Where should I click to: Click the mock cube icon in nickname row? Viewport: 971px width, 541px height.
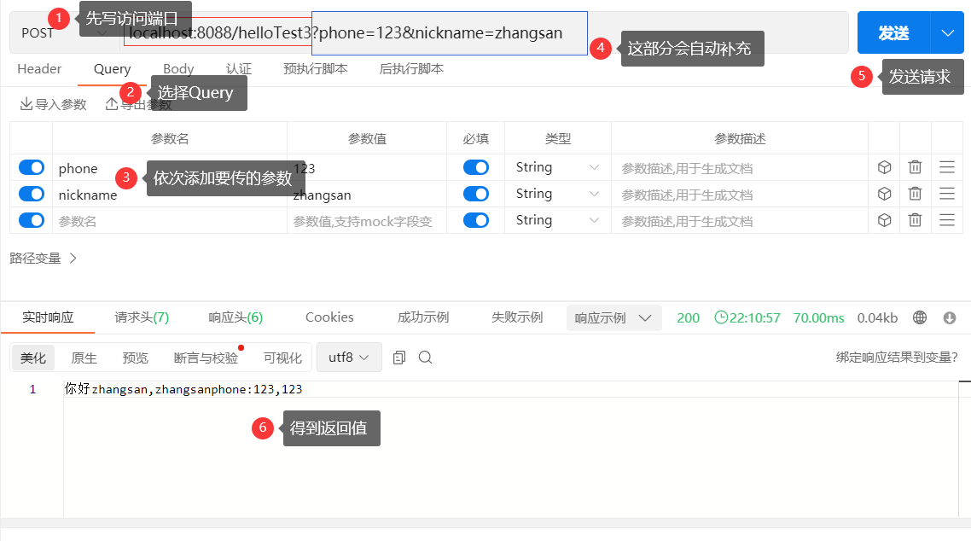[x=884, y=194]
